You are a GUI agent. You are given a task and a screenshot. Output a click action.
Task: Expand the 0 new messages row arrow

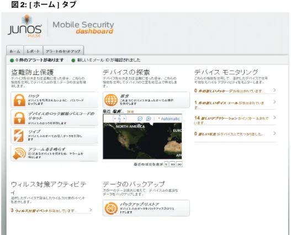(x=274, y=90)
